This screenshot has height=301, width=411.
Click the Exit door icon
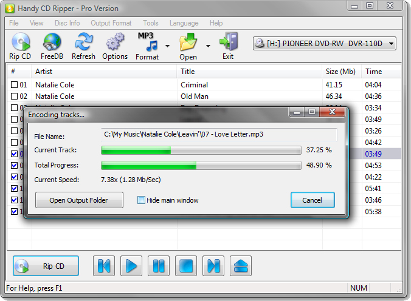tap(228, 42)
